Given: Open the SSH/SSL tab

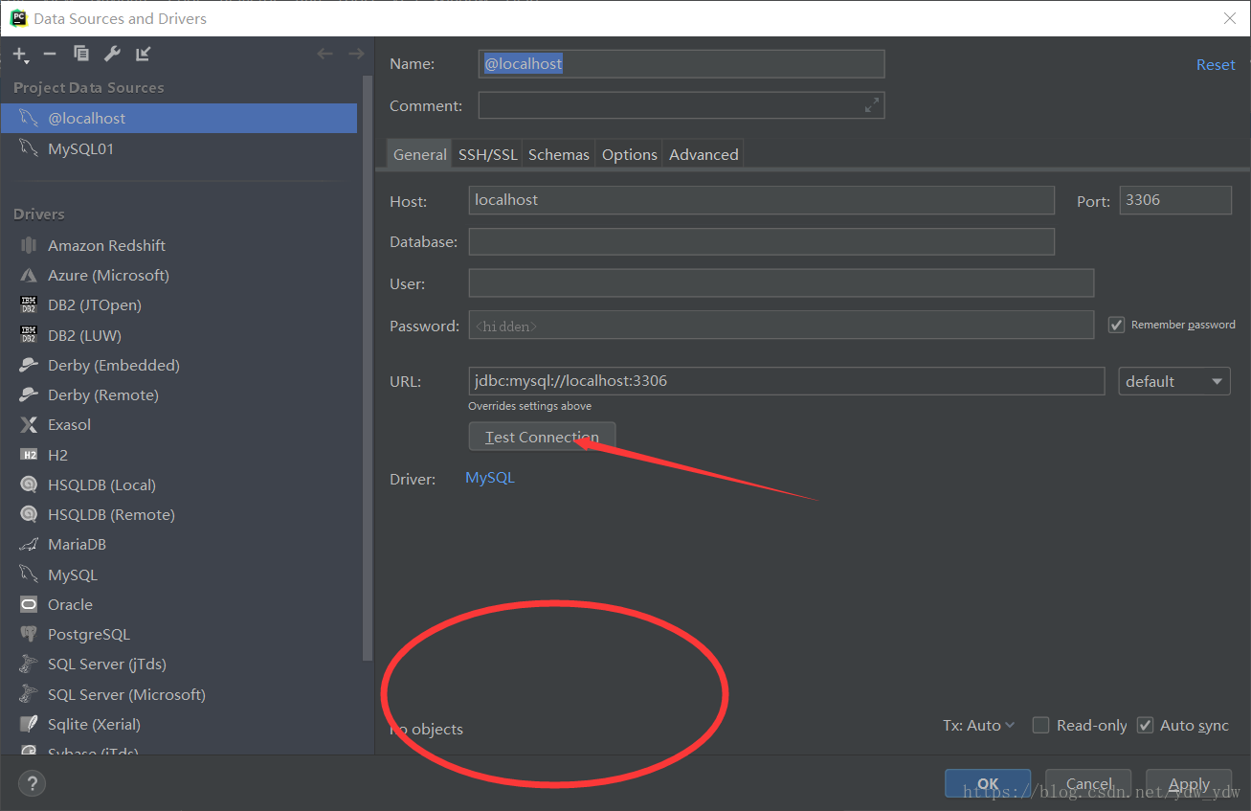Looking at the screenshot, I should (487, 154).
